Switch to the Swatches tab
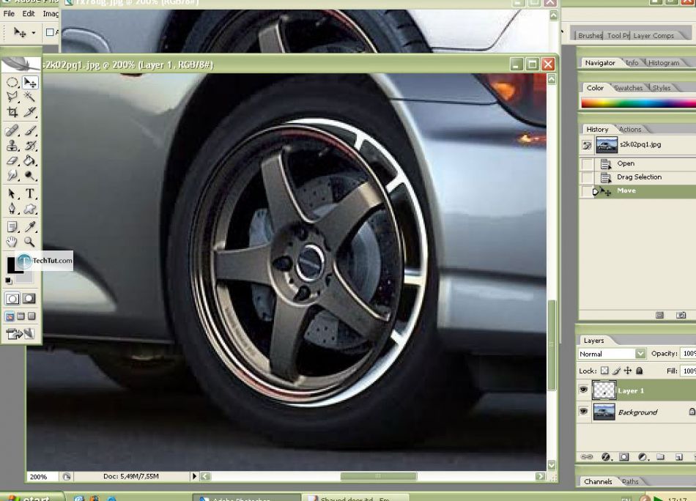The width and height of the screenshot is (696, 501). pyautogui.click(x=629, y=88)
